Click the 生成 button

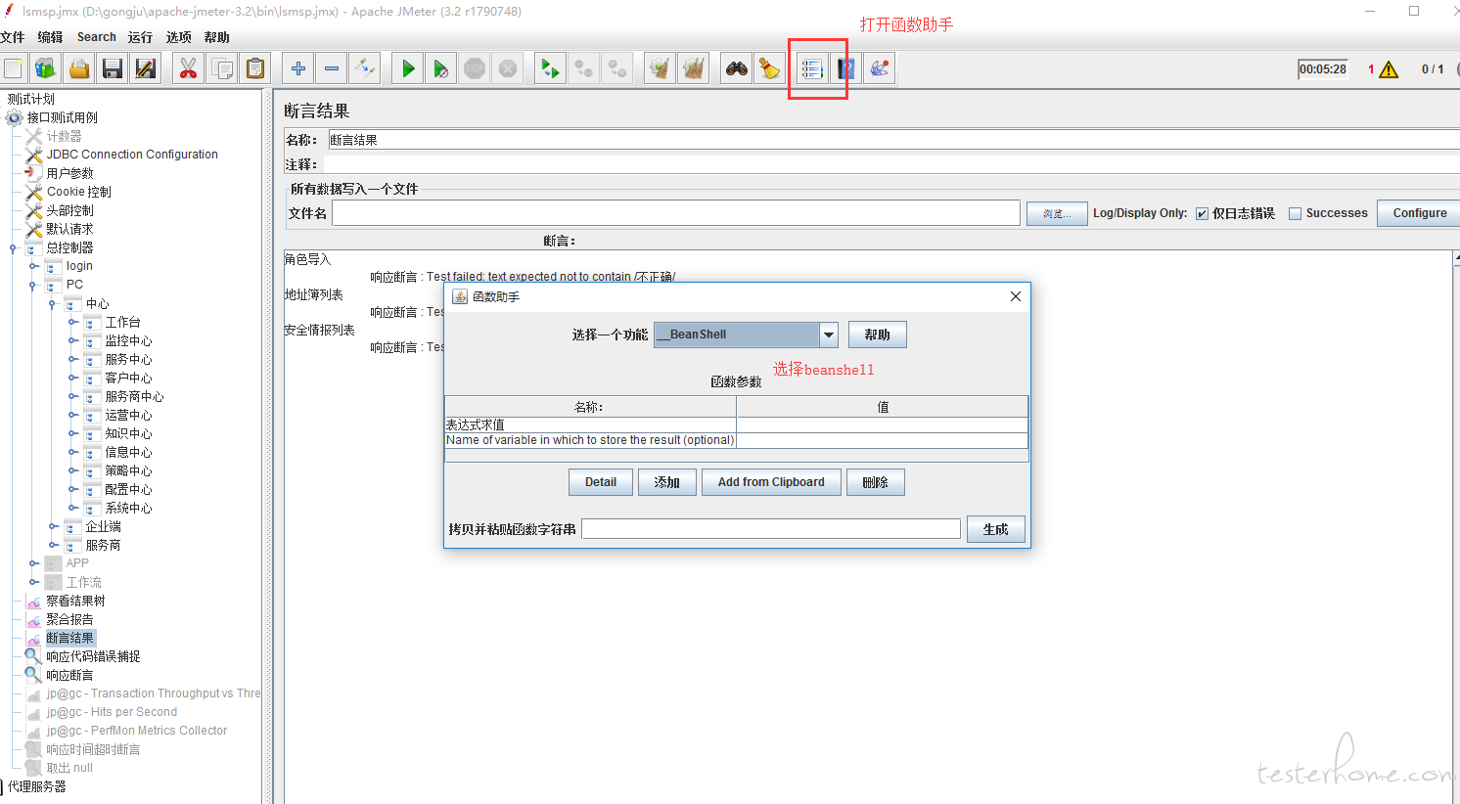995,529
